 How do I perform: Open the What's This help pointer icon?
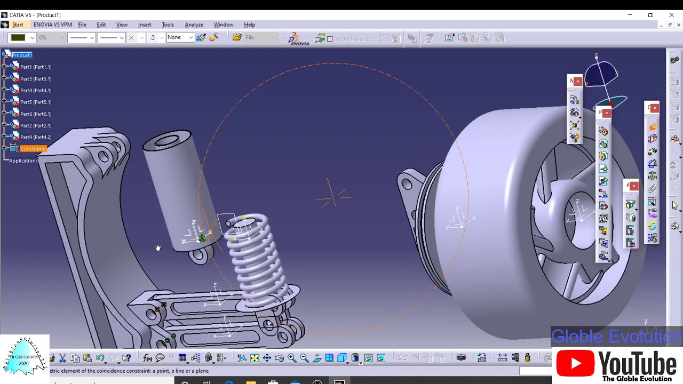pyautogui.click(x=126, y=358)
